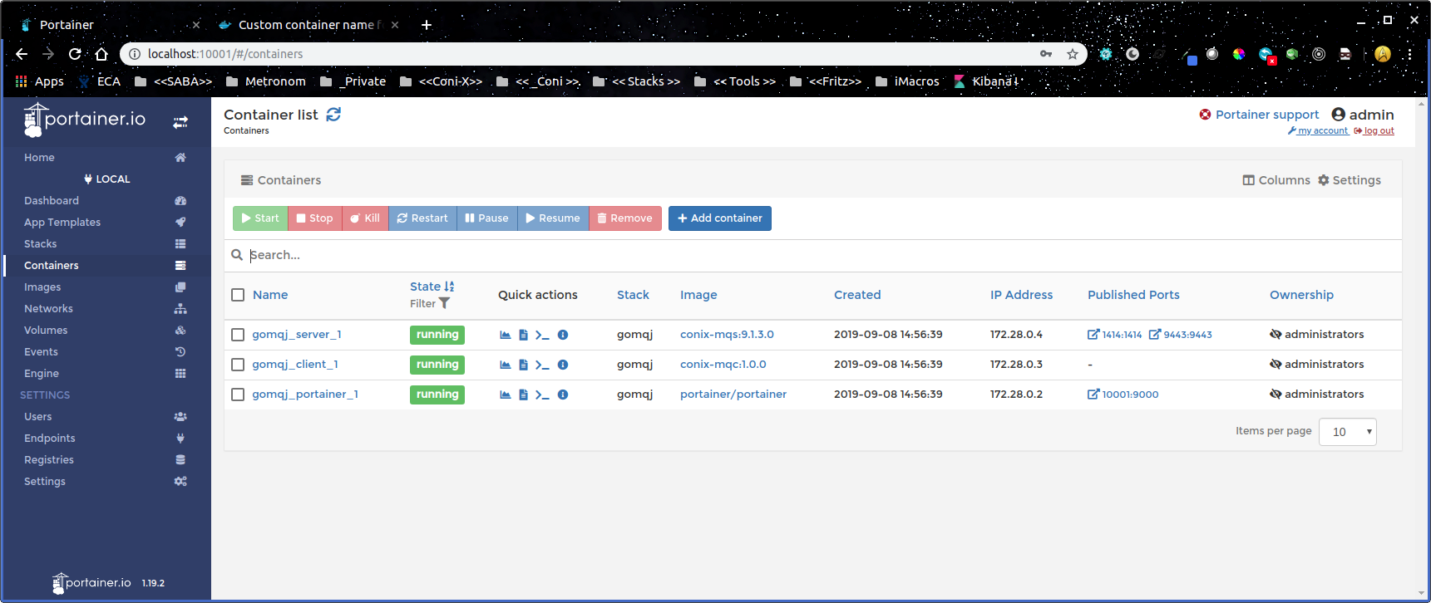Open the <<Fritz>> bookmarks folder

(826, 81)
